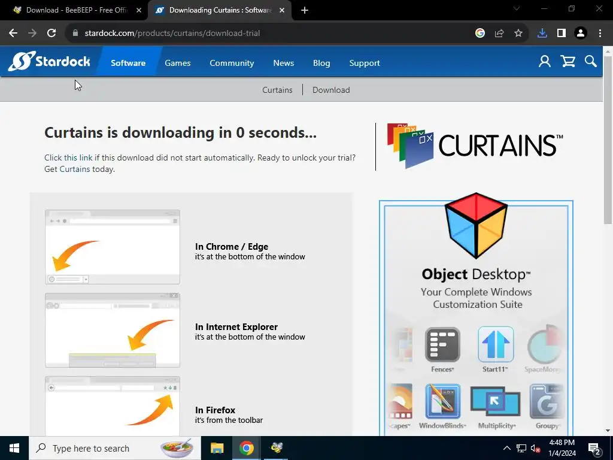Open the News menu item

(283, 63)
